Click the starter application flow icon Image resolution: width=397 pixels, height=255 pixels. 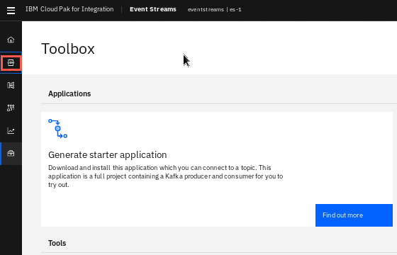coord(57,128)
